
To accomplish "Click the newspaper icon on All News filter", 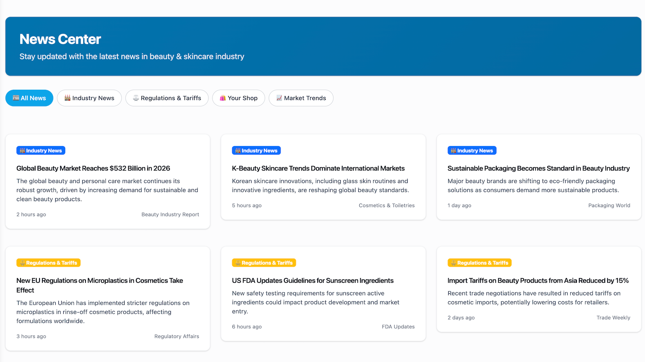I will (x=15, y=98).
